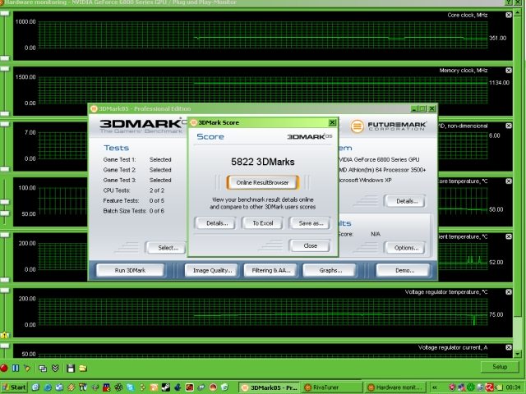The height and width of the screenshot is (394, 526).
Task: Click scroll up arrow of monitoring window
Action: 518,12
